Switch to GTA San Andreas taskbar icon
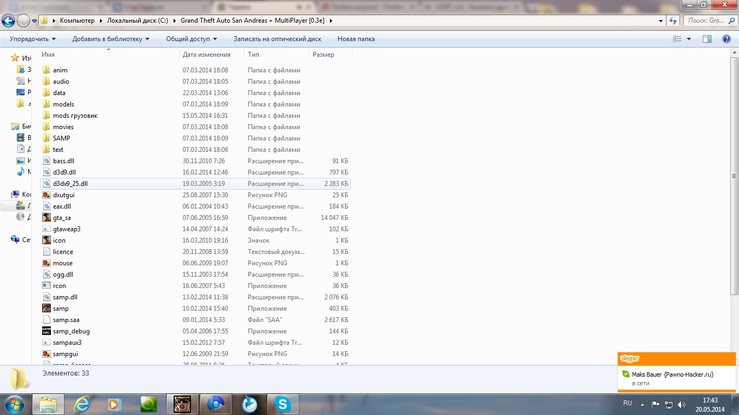 pos(182,404)
